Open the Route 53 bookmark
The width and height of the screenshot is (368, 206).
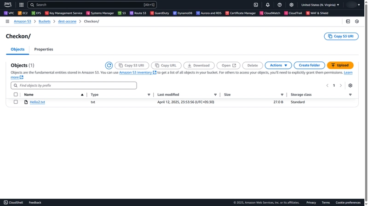[x=138, y=13]
